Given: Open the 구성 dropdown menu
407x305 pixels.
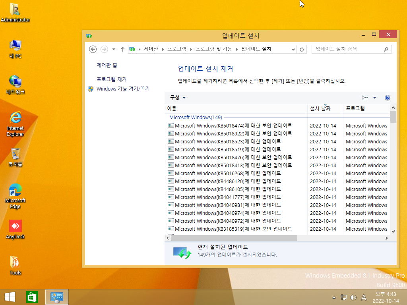Looking at the screenshot, I should tap(178, 98).
